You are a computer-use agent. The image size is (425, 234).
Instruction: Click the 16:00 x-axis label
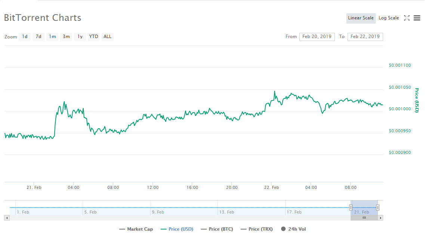192,187
